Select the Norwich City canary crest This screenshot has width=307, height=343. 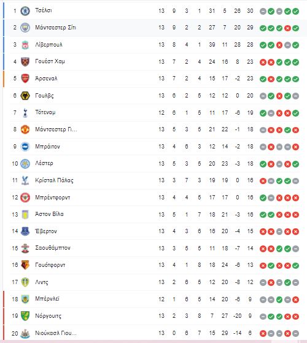click(x=25, y=316)
